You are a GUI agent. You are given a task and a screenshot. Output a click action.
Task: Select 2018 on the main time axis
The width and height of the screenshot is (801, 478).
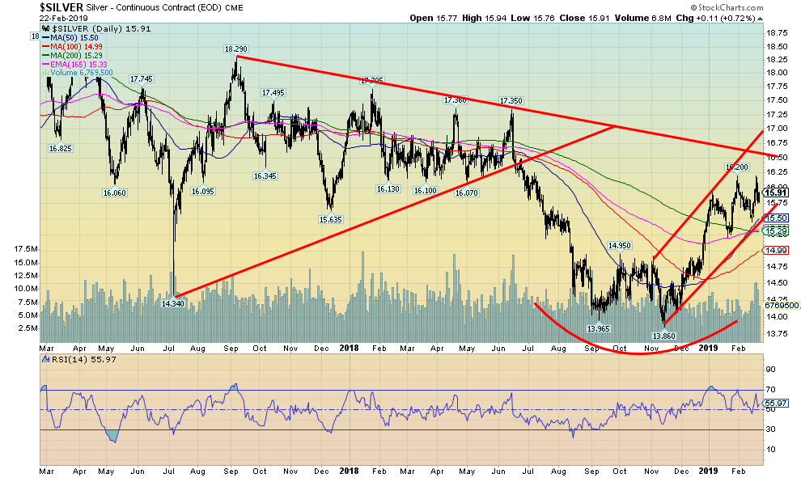[x=350, y=347]
